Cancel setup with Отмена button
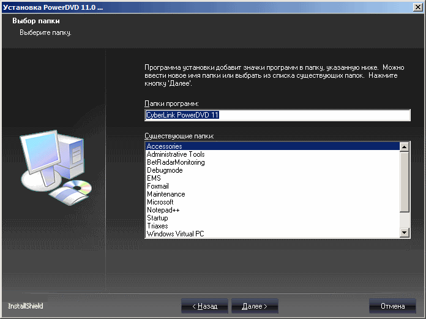Image resolution: width=426 pixels, height=319 pixels. coord(392,306)
